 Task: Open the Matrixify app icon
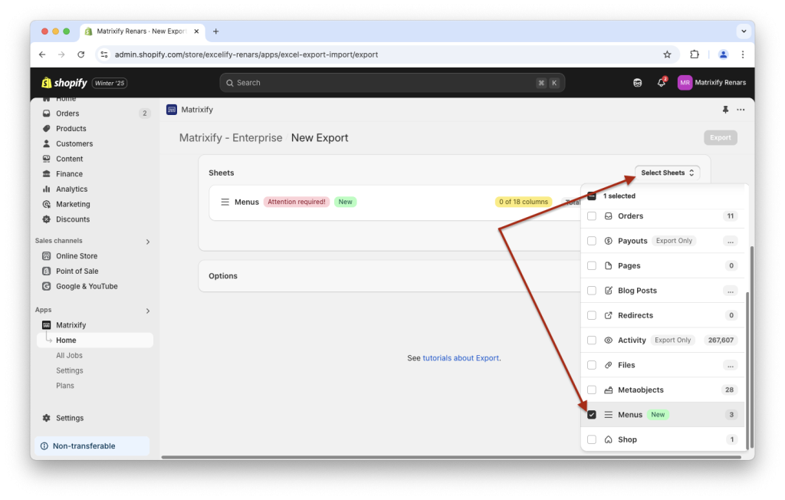tap(48, 324)
